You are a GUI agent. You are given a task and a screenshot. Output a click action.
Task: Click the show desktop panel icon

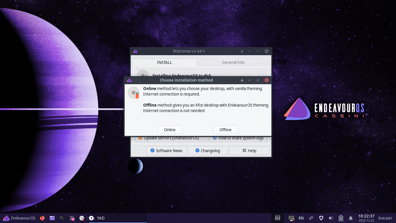click(277, 218)
